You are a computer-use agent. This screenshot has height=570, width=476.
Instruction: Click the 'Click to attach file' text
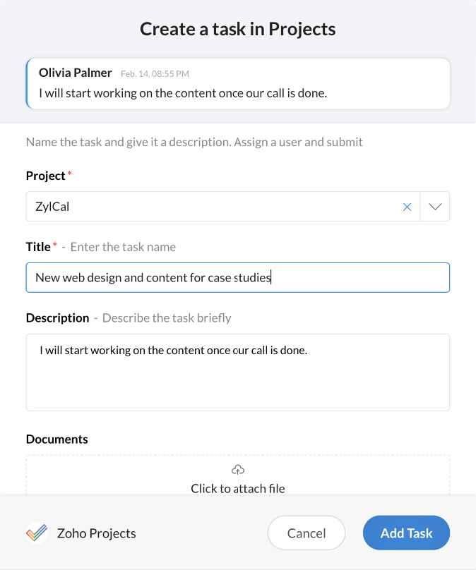[x=238, y=488]
